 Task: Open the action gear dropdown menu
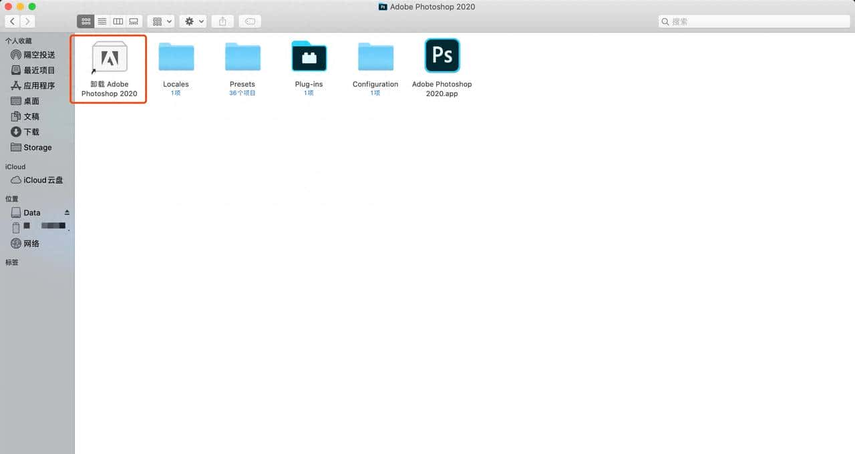click(x=192, y=21)
